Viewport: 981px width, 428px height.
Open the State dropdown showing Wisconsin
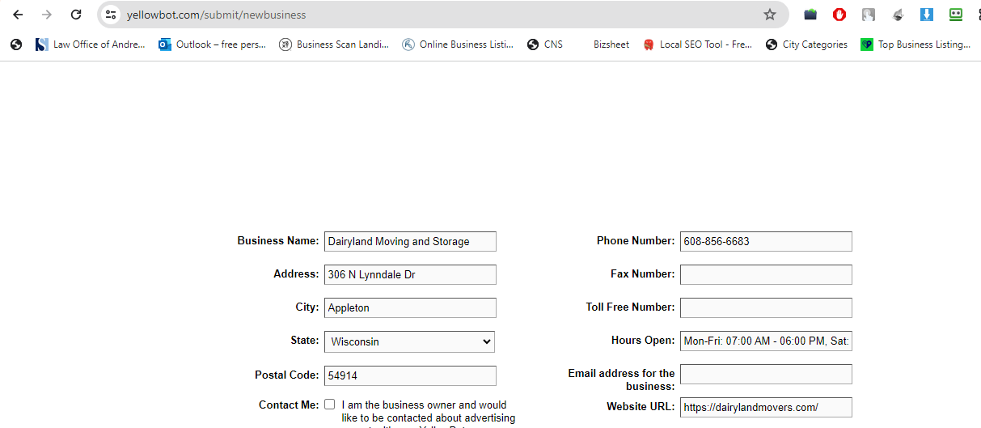(x=409, y=341)
